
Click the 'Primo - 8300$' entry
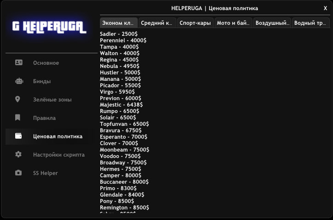coord(118,188)
